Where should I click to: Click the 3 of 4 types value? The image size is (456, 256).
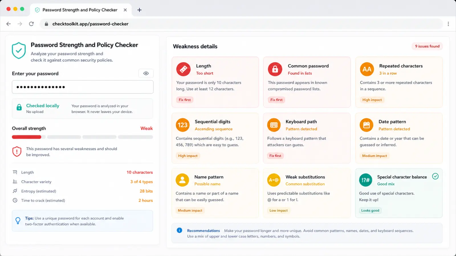click(142, 182)
